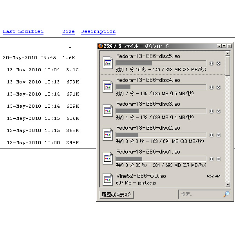
Task: Click the magnifier icon in the search box
Action: (x=226, y=194)
